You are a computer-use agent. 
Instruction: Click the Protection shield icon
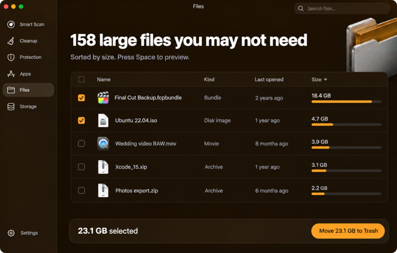(x=11, y=57)
